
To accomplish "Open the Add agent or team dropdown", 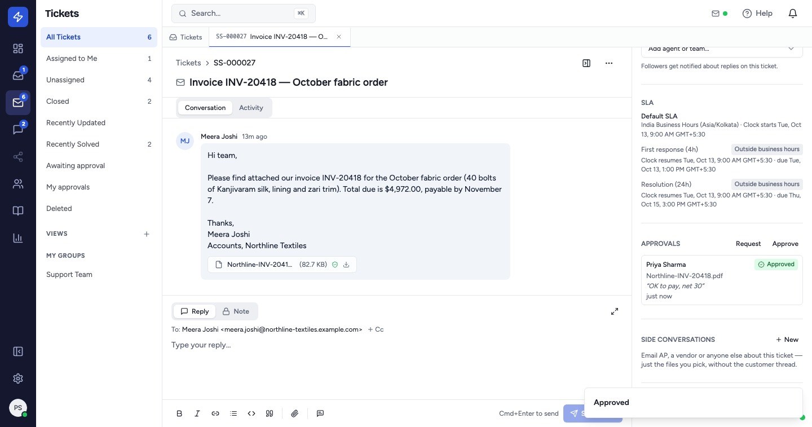I will [722, 49].
